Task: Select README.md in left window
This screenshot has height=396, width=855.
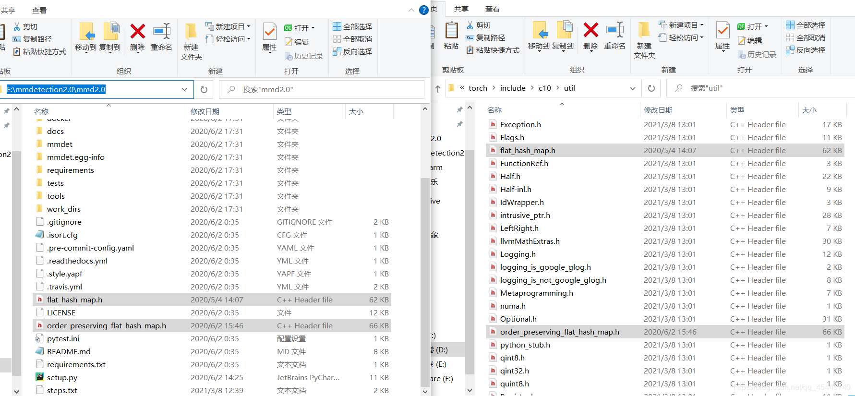Action: coord(212,352)
